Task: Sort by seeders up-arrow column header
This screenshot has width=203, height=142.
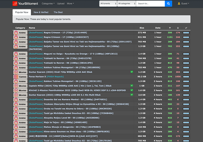Action: coord(170,28)
